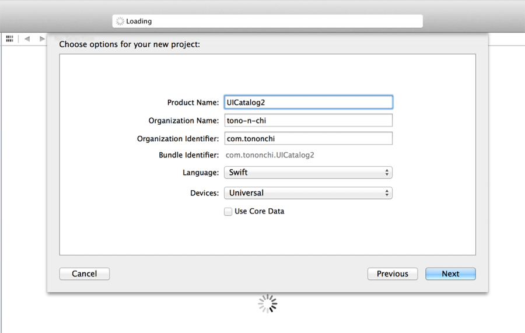Click the spinner beside the Loading text

(120, 22)
